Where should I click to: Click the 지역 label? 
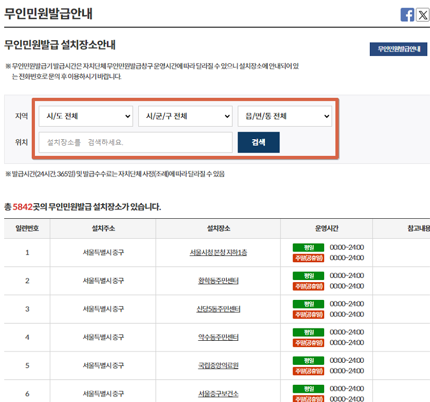point(21,116)
